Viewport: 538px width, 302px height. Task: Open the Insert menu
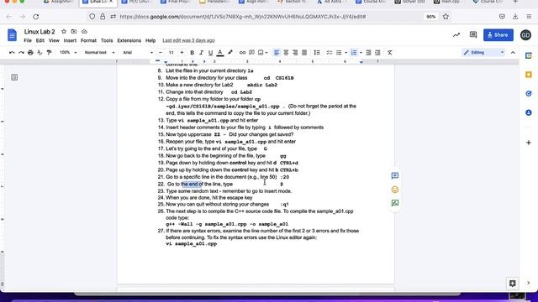pos(70,40)
